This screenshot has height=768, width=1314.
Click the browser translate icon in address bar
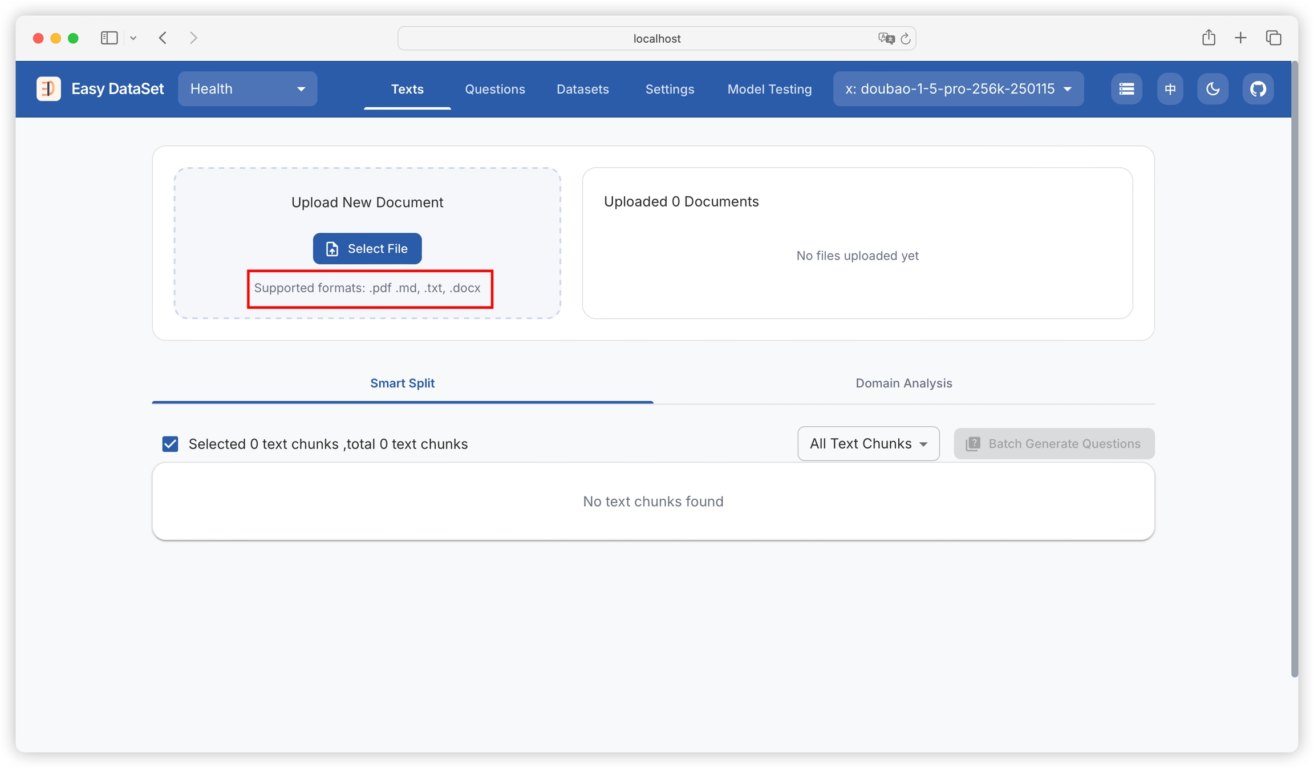click(886, 38)
